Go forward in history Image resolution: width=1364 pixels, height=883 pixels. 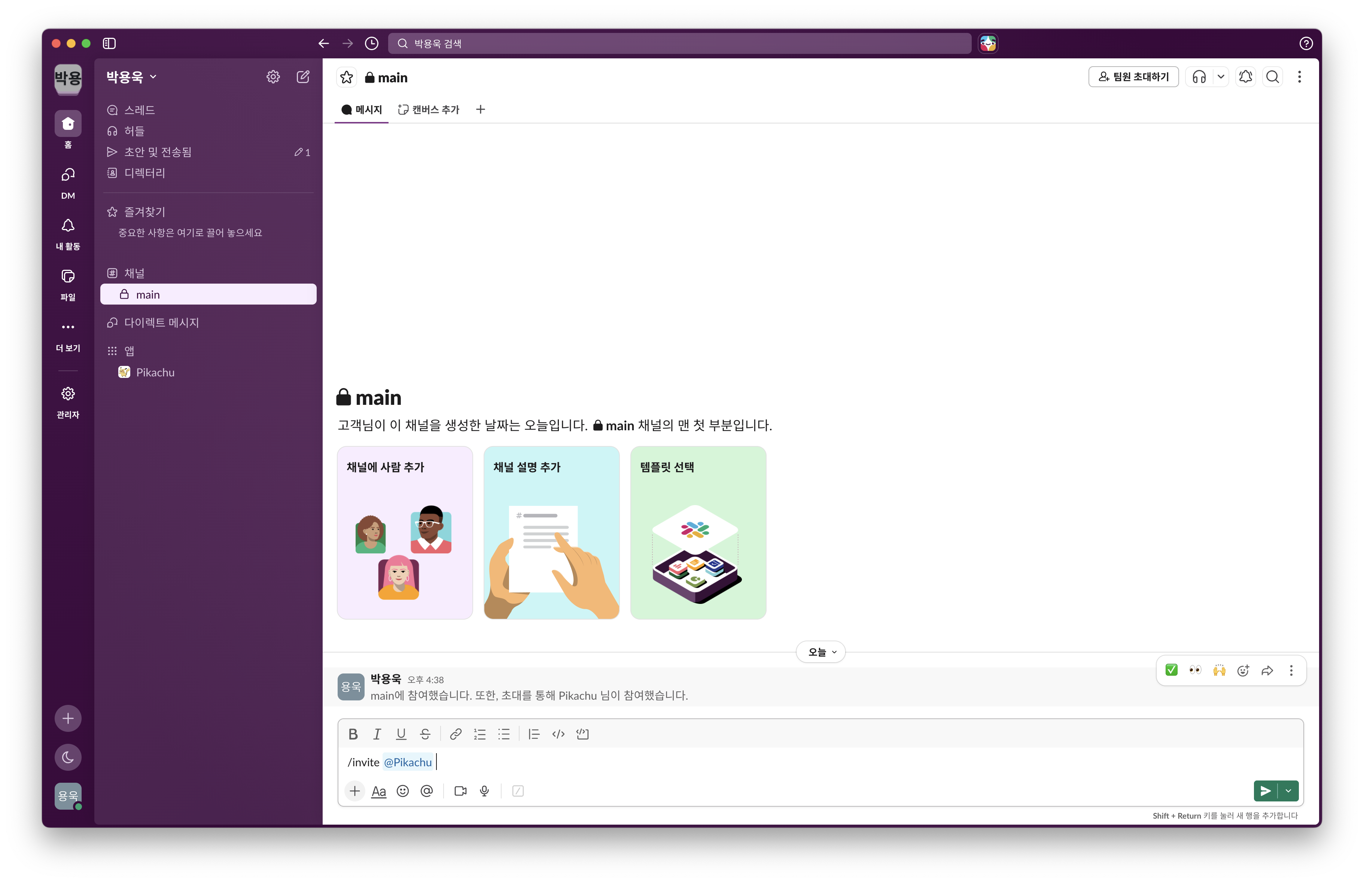[348, 43]
